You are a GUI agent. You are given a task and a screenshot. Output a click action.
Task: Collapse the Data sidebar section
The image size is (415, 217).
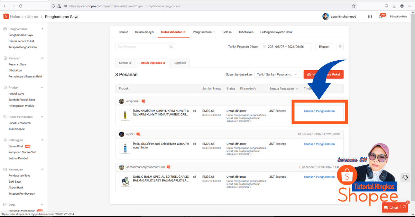tap(42, 205)
